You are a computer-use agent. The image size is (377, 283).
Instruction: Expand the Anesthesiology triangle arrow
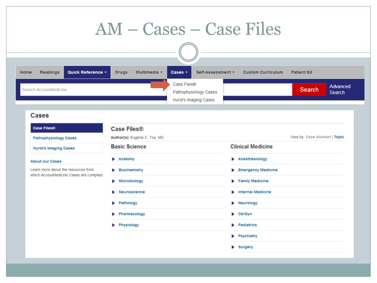pos(233,159)
